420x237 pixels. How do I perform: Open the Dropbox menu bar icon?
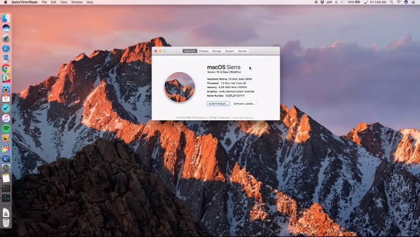click(322, 2)
